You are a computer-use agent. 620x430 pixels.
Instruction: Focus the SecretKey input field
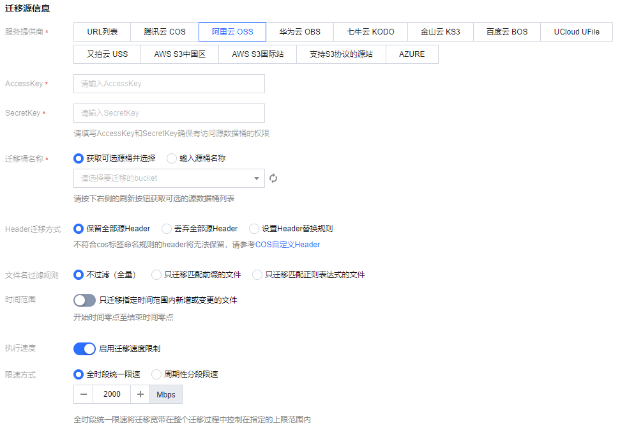[169, 113]
